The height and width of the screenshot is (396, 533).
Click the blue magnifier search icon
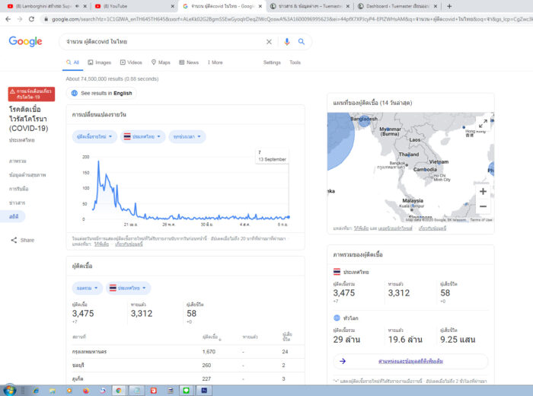[x=302, y=42]
